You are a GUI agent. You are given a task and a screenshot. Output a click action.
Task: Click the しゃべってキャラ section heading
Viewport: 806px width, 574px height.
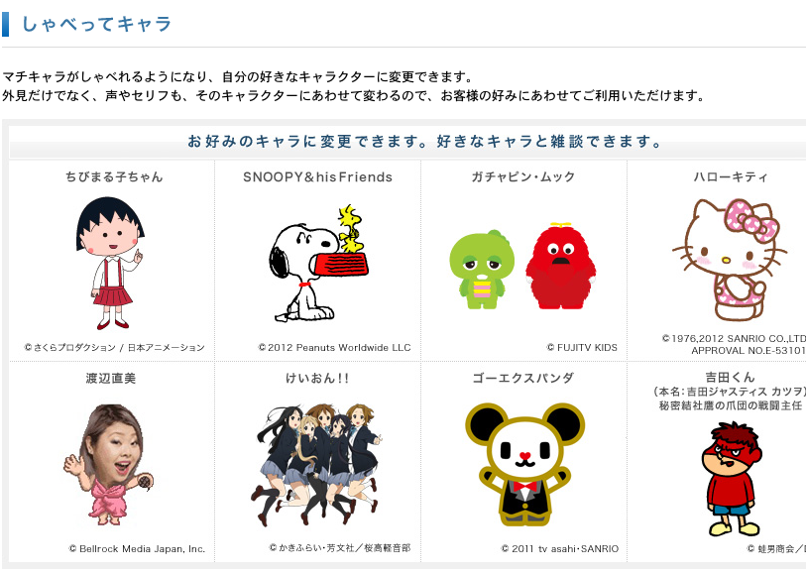click(96, 24)
